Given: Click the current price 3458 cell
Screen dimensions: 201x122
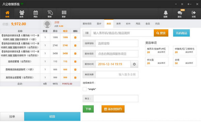Looking at the screenshot, I should click(x=65, y=53).
